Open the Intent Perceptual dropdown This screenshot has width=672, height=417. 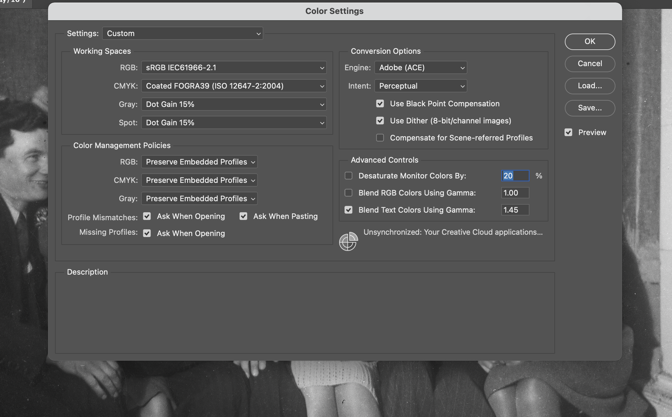click(420, 86)
